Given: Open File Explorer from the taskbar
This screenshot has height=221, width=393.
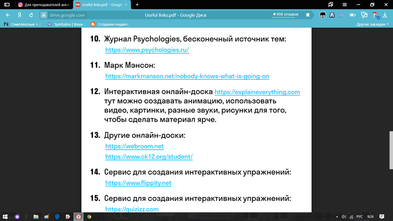Looking at the screenshot, I should point(36,216).
